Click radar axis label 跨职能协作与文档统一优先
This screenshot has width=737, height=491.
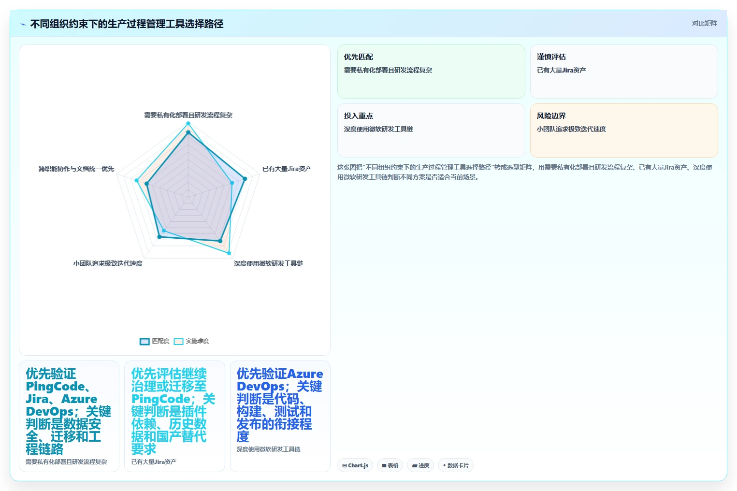tap(76, 169)
